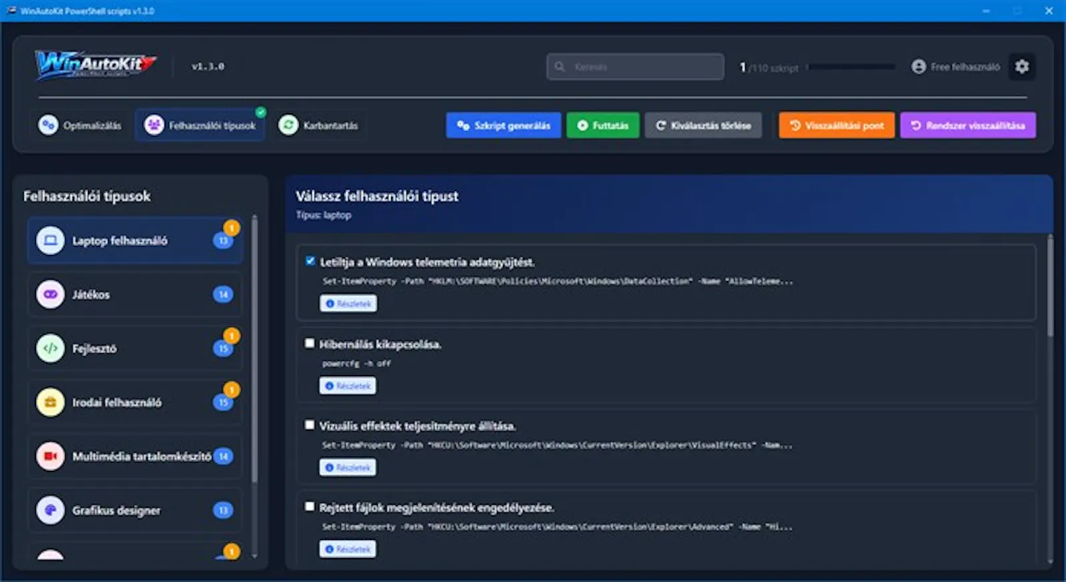This screenshot has height=582, width=1066.
Task: Click the badge 14 next to Multimédia tartalomkészítő
Action: pyautogui.click(x=223, y=456)
